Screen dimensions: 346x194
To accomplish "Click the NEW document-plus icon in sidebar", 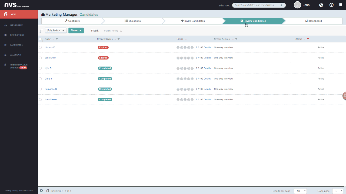I will pos(6,14).
